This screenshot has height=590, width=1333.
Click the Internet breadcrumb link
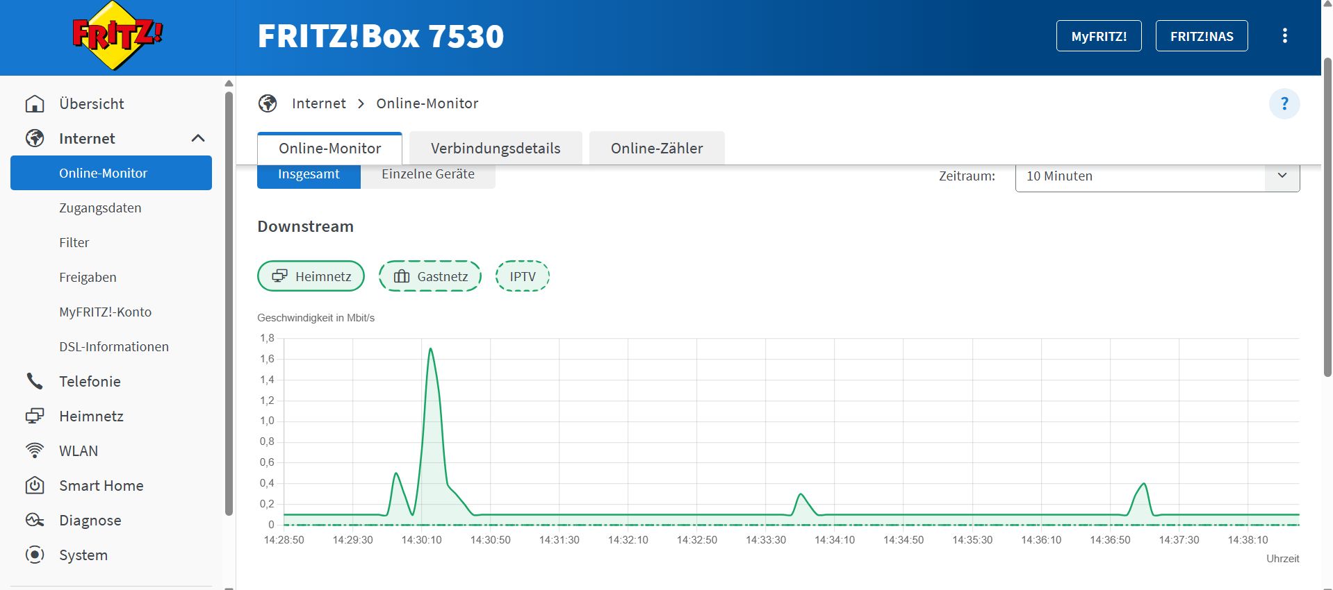pos(319,103)
